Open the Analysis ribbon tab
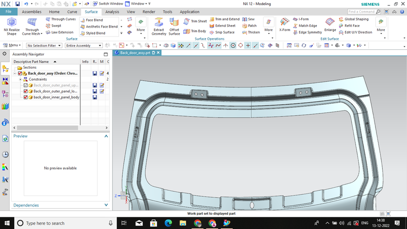 pos(112,12)
